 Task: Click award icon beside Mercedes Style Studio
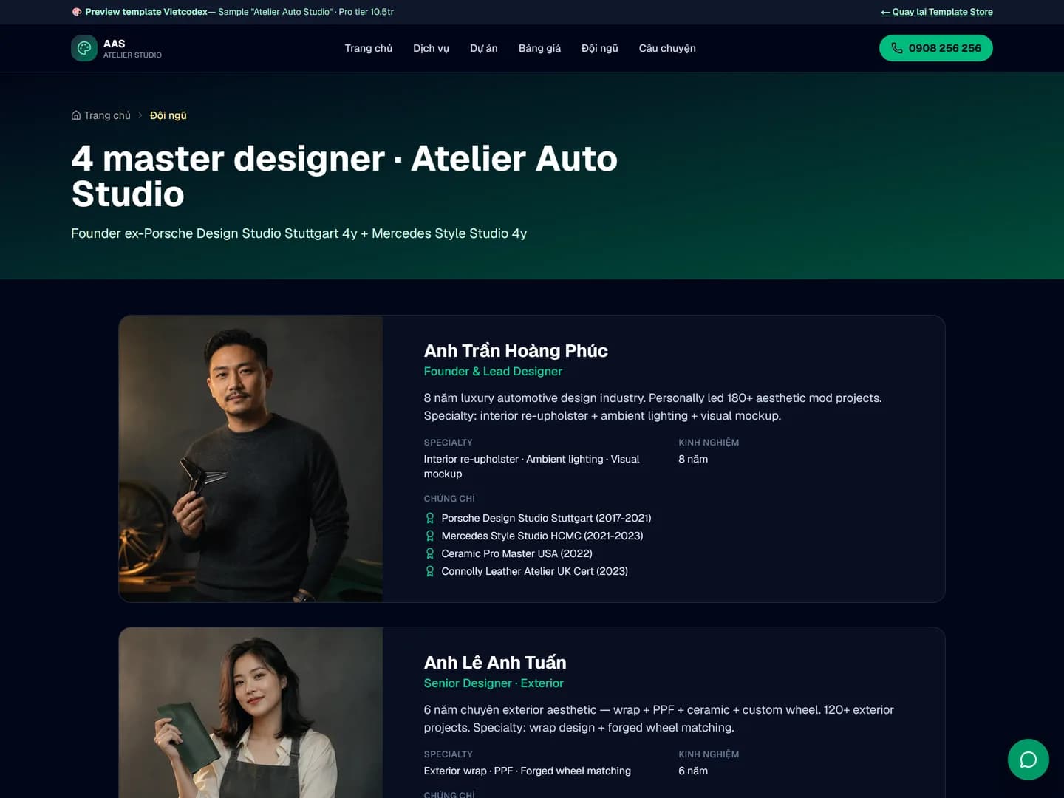[430, 536]
